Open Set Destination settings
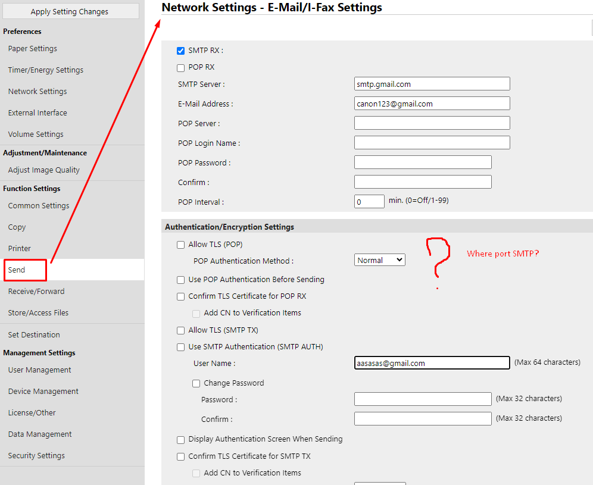This screenshot has height=485, width=593. click(34, 334)
